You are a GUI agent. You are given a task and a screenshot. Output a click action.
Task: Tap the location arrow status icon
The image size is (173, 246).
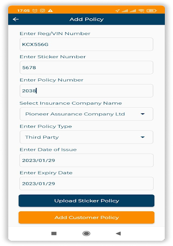pyautogui.click(x=117, y=11)
